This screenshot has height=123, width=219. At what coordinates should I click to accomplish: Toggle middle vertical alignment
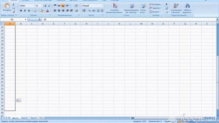[x=59, y=5]
